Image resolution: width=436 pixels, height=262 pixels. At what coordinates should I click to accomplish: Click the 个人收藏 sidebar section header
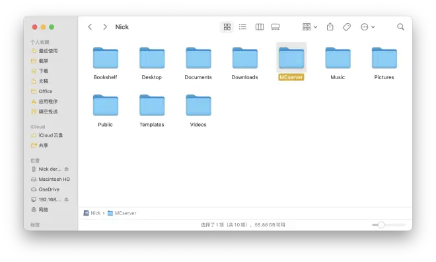pyautogui.click(x=40, y=42)
